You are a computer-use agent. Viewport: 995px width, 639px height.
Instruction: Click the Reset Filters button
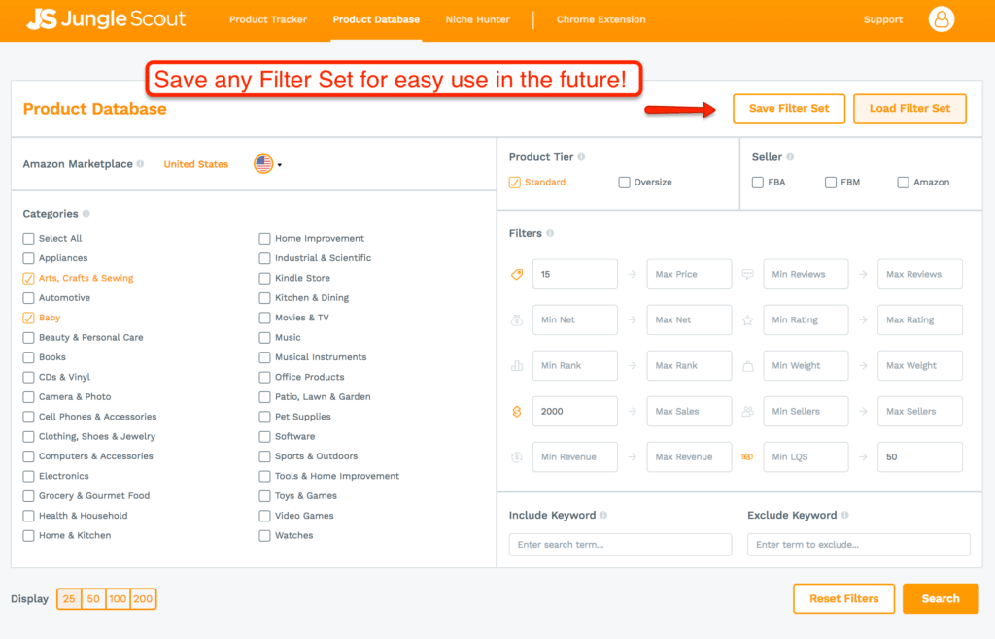(844, 598)
